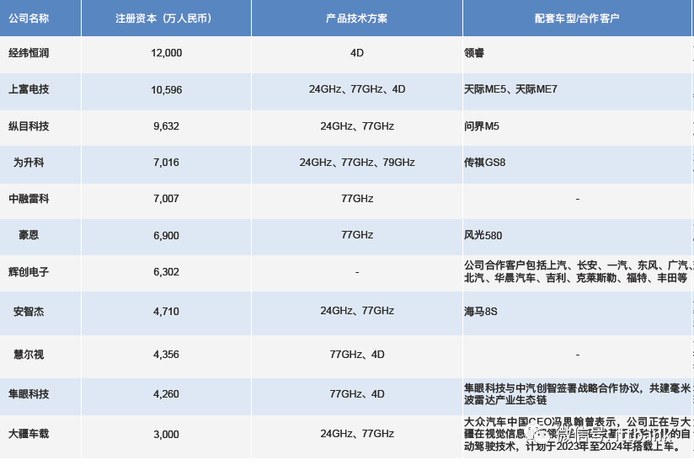Click capital value 7,016
Screen dimensions: 694x465
(x=167, y=163)
